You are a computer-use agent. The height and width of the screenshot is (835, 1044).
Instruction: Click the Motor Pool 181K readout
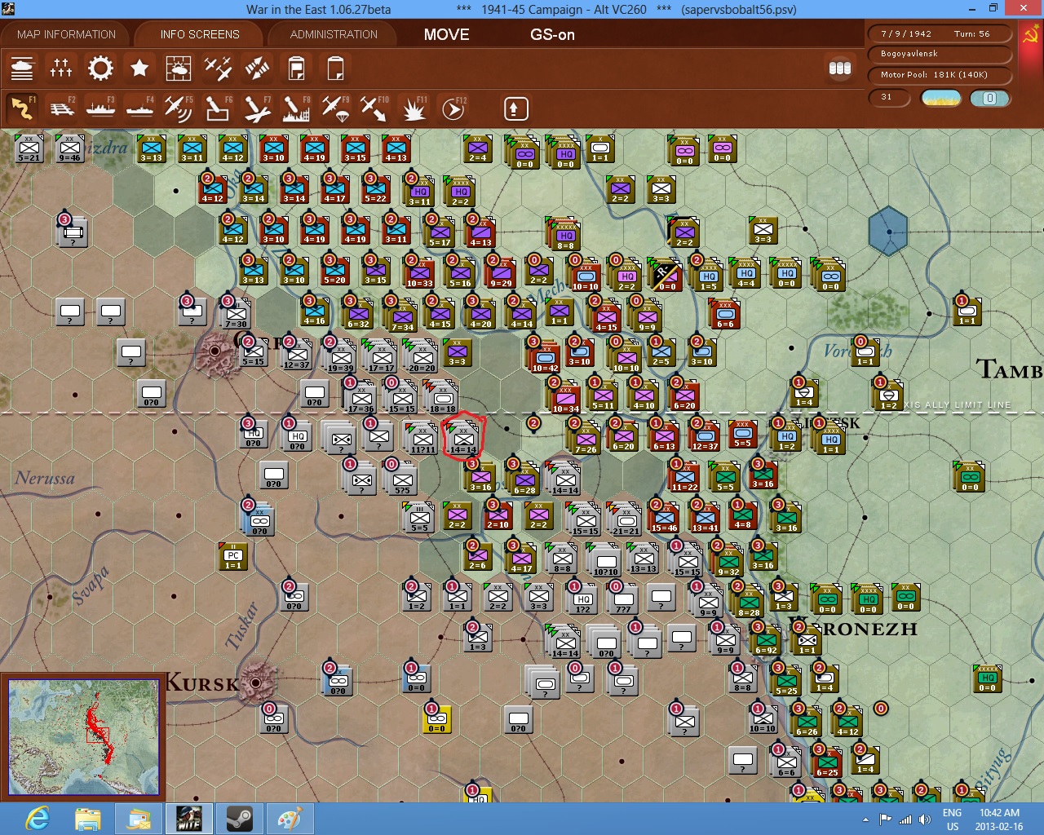point(940,75)
